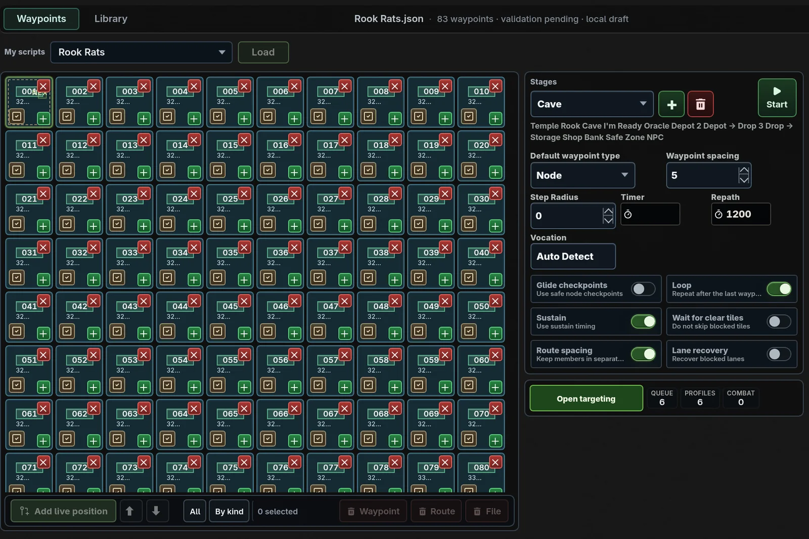Switch to the Waypoints tab

[41, 19]
